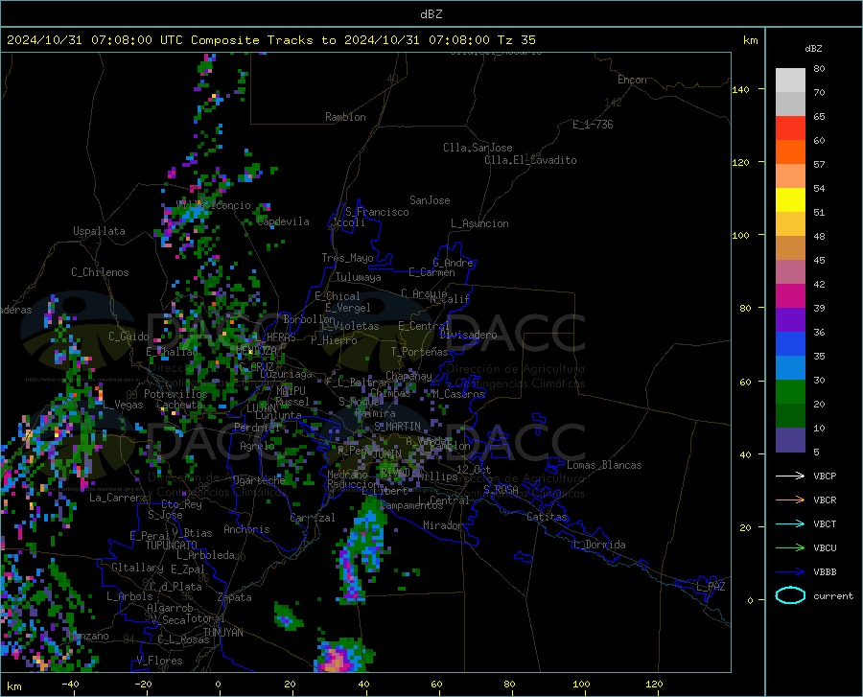Image resolution: width=863 pixels, height=697 pixels.
Task: Click the L_Asuncion map label
Action: (x=479, y=223)
